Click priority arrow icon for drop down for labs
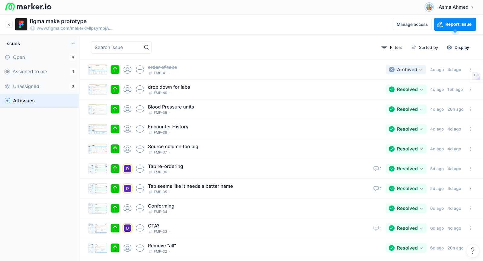The height and width of the screenshot is (261, 483). tap(115, 90)
